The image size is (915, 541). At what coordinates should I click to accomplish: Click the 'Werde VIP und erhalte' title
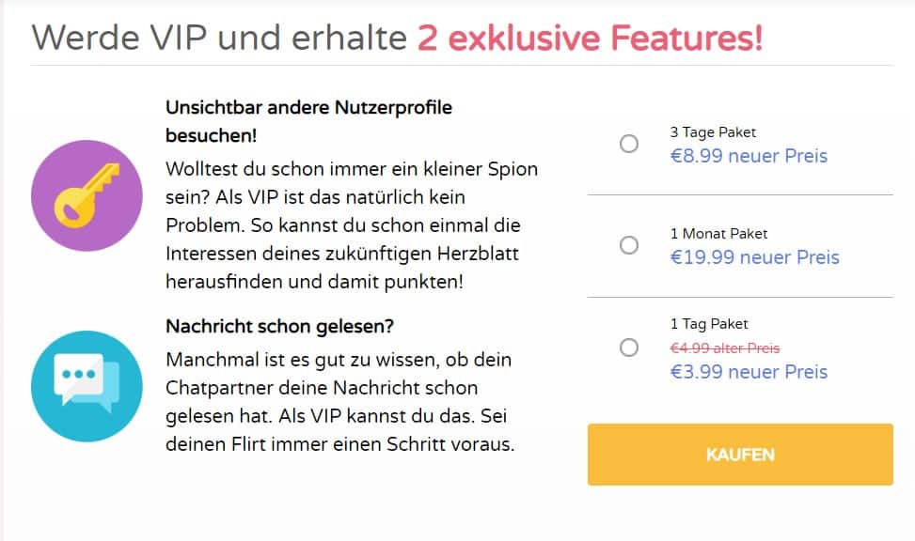point(219,38)
